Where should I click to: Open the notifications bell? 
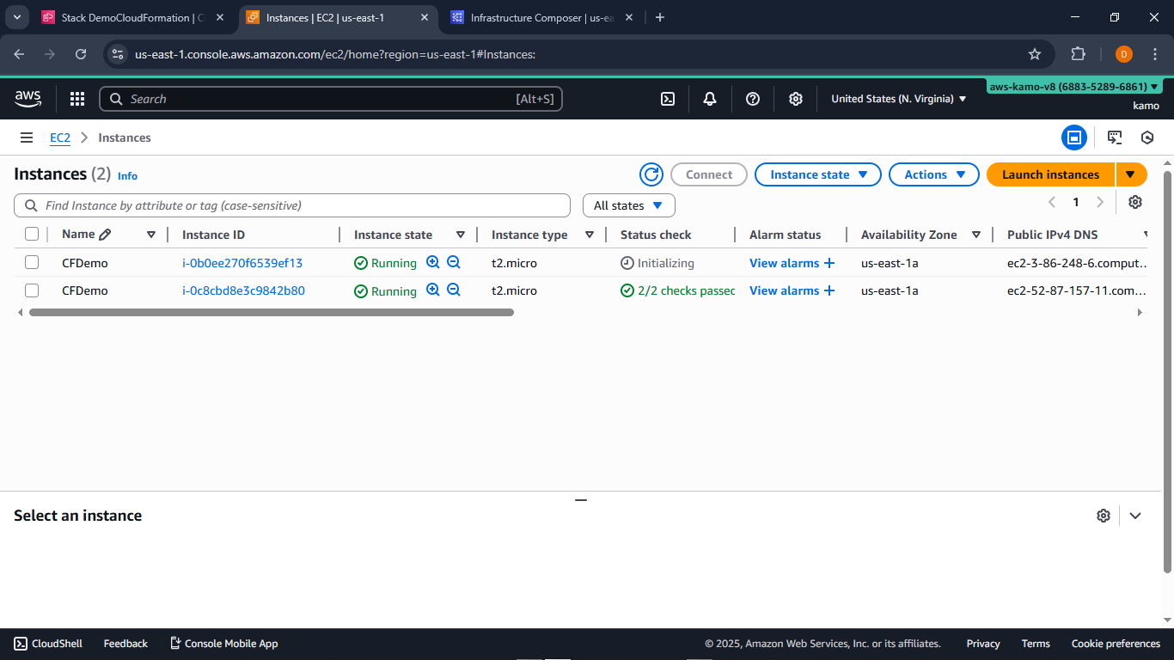coord(710,99)
